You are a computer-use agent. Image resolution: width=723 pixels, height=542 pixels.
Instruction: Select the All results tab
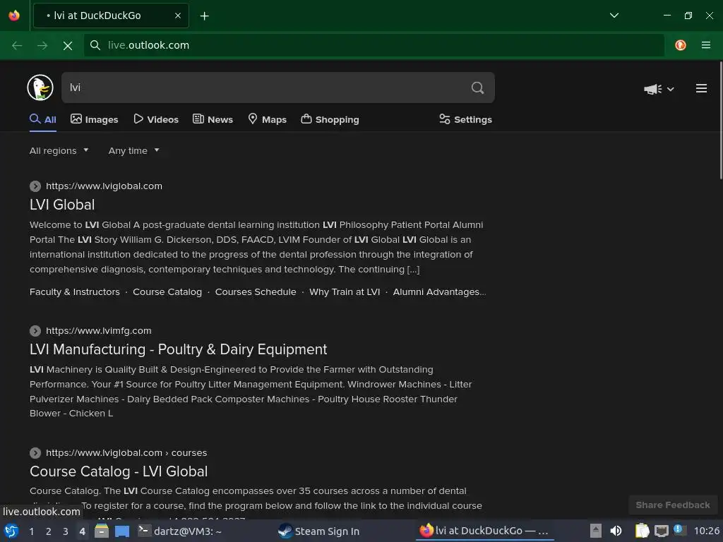43,119
